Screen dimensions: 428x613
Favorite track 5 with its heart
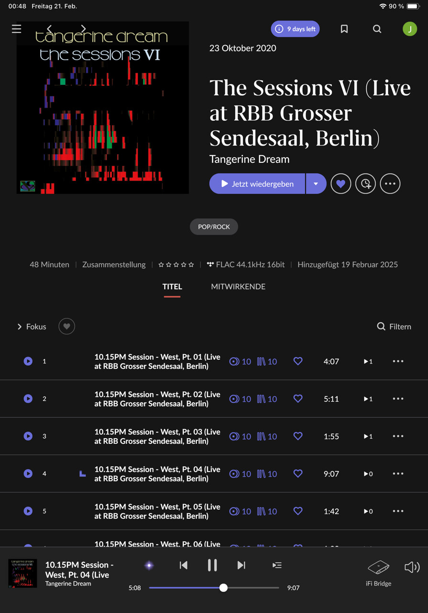(298, 511)
